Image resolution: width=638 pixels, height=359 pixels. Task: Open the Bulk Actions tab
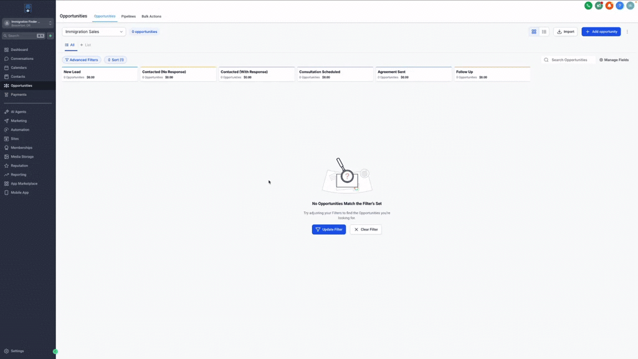(151, 16)
